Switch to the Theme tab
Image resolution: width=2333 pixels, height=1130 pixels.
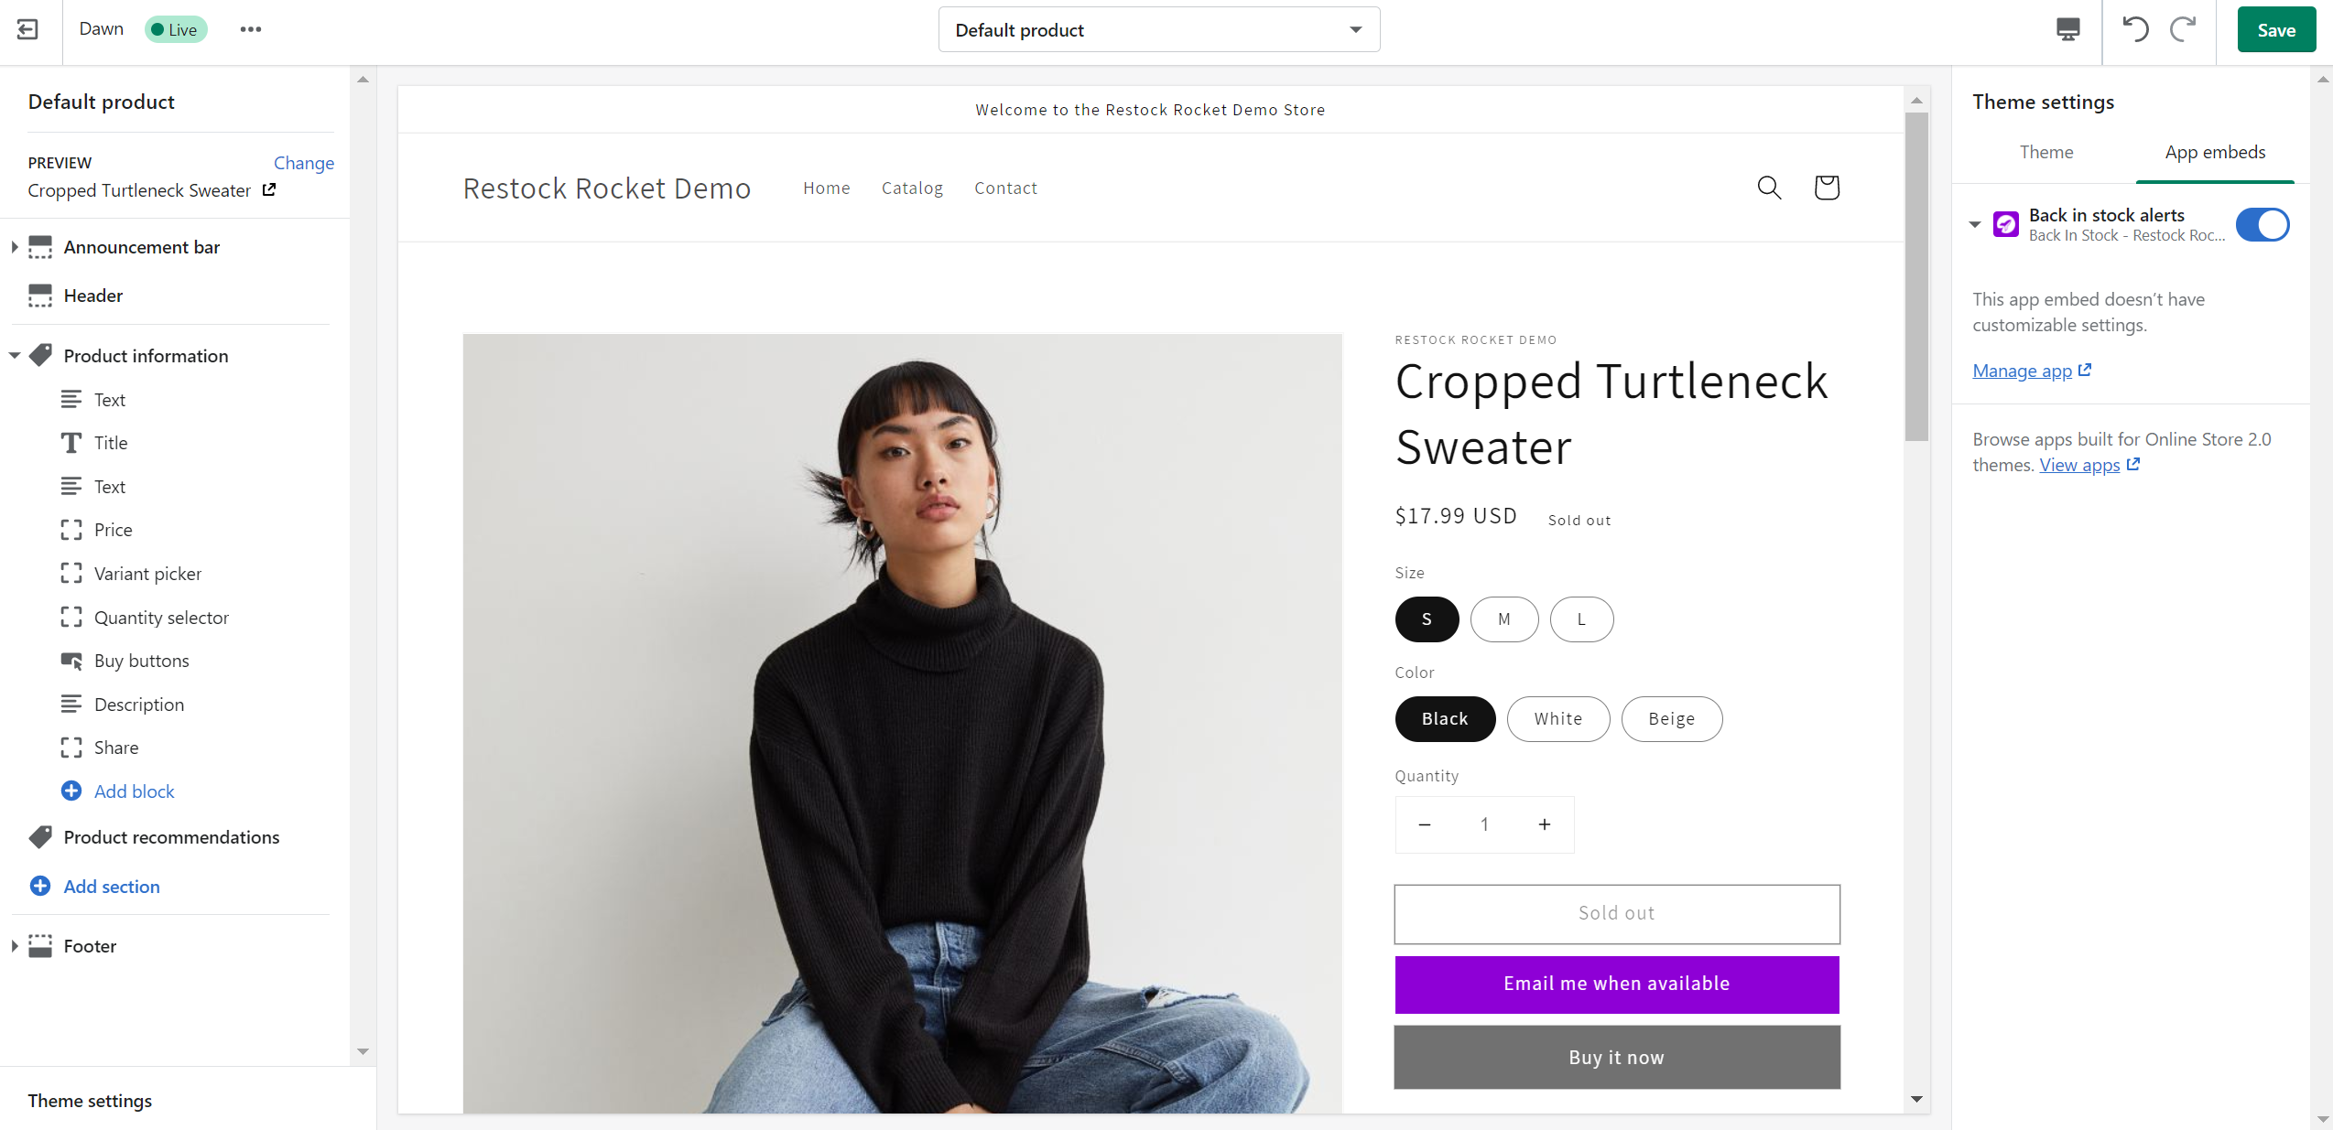pos(2045,152)
